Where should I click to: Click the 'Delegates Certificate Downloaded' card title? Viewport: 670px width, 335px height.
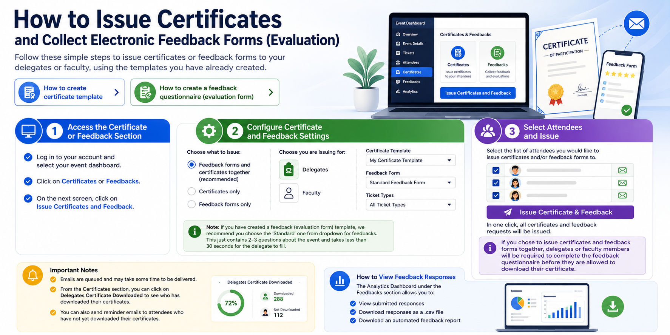click(x=259, y=282)
